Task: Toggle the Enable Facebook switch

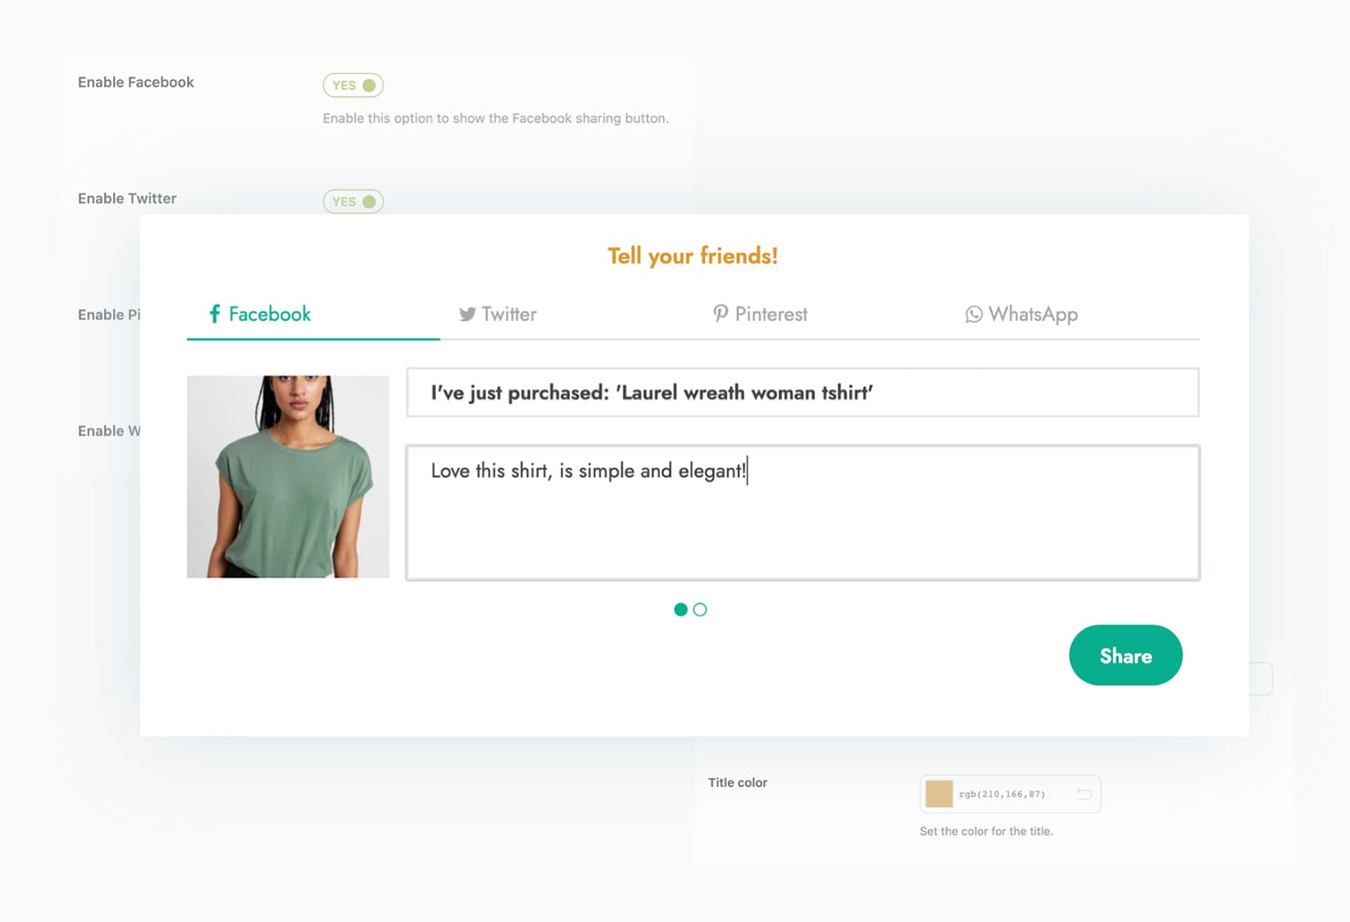Action: pyautogui.click(x=353, y=85)
